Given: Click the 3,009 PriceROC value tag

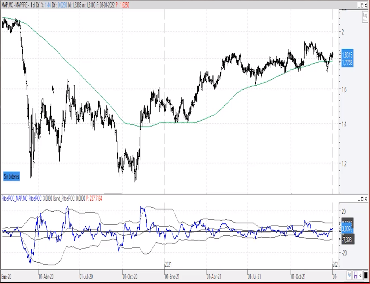Looking at the screenshot, I should point(346,229).
